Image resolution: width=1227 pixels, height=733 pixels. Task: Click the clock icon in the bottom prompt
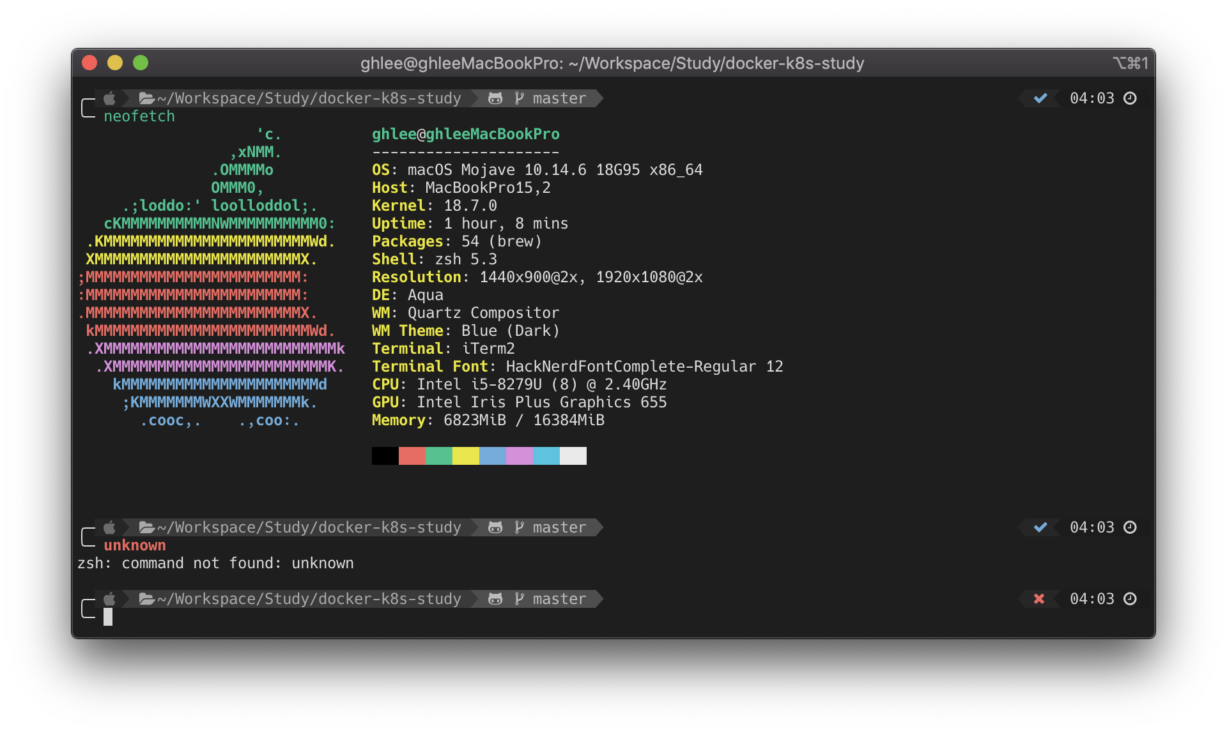point(1130,599)
